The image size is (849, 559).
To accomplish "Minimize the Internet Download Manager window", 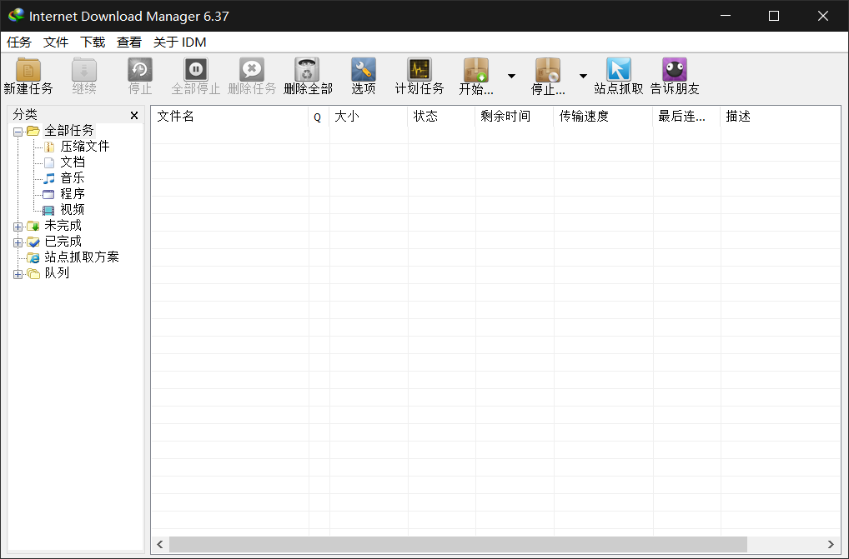I will 726,16.
